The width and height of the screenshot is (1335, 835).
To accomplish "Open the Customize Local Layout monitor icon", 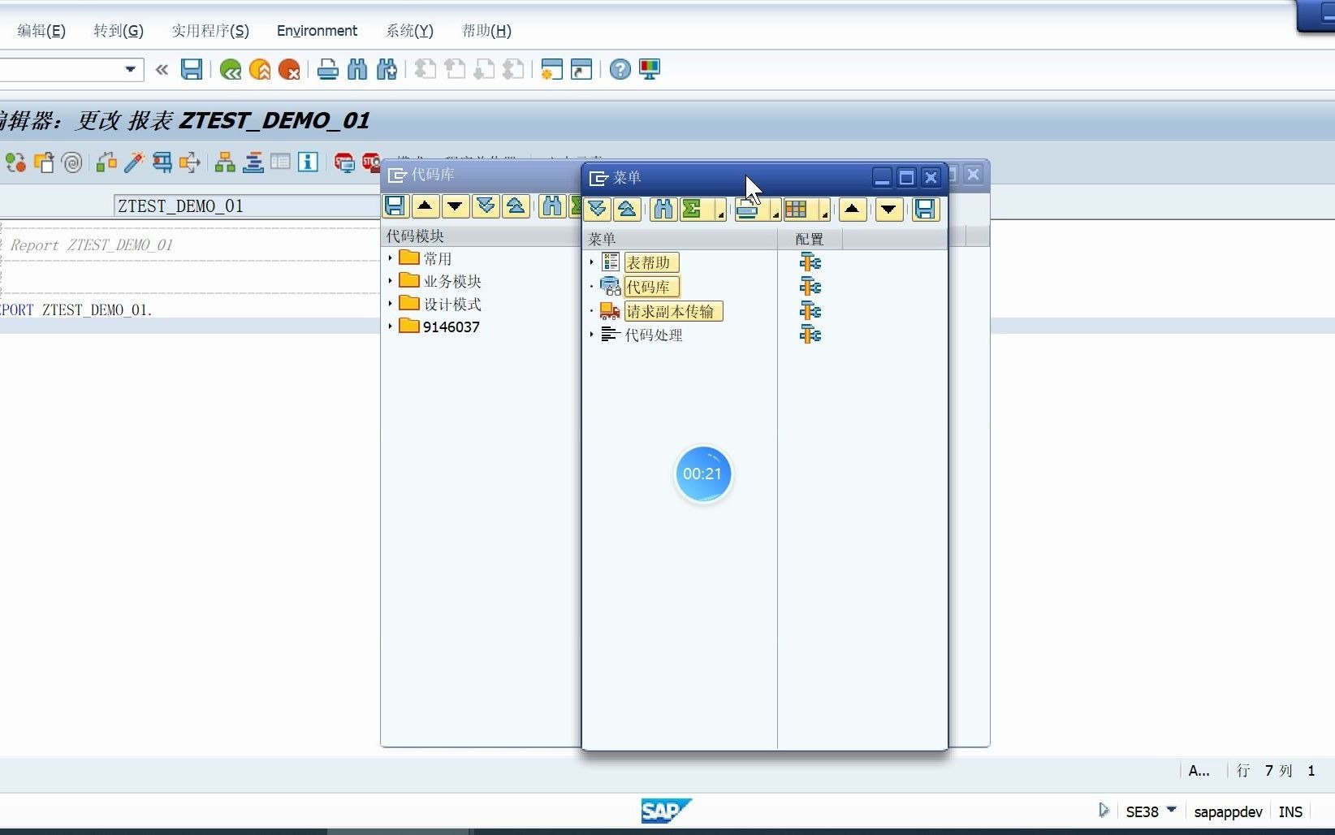I will coord(650,70).
